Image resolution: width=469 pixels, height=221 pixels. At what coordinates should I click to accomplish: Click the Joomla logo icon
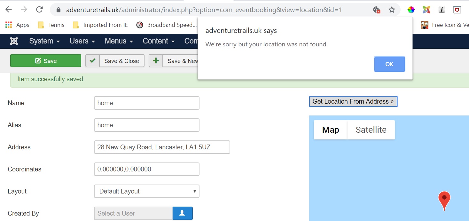[x=14, y=41]
